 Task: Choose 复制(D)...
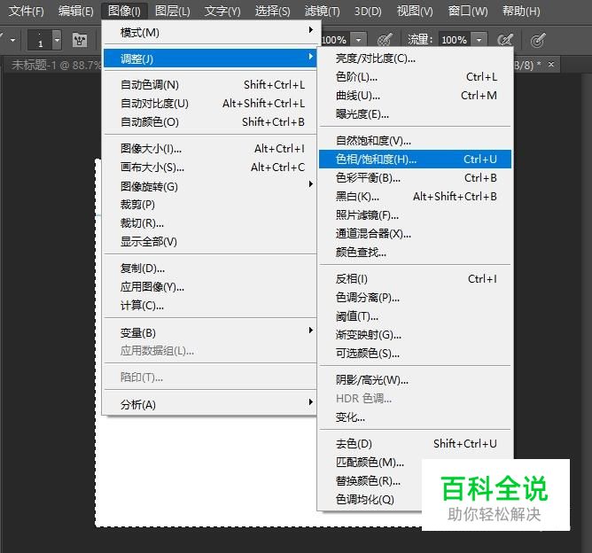click(x=210, y=268)
